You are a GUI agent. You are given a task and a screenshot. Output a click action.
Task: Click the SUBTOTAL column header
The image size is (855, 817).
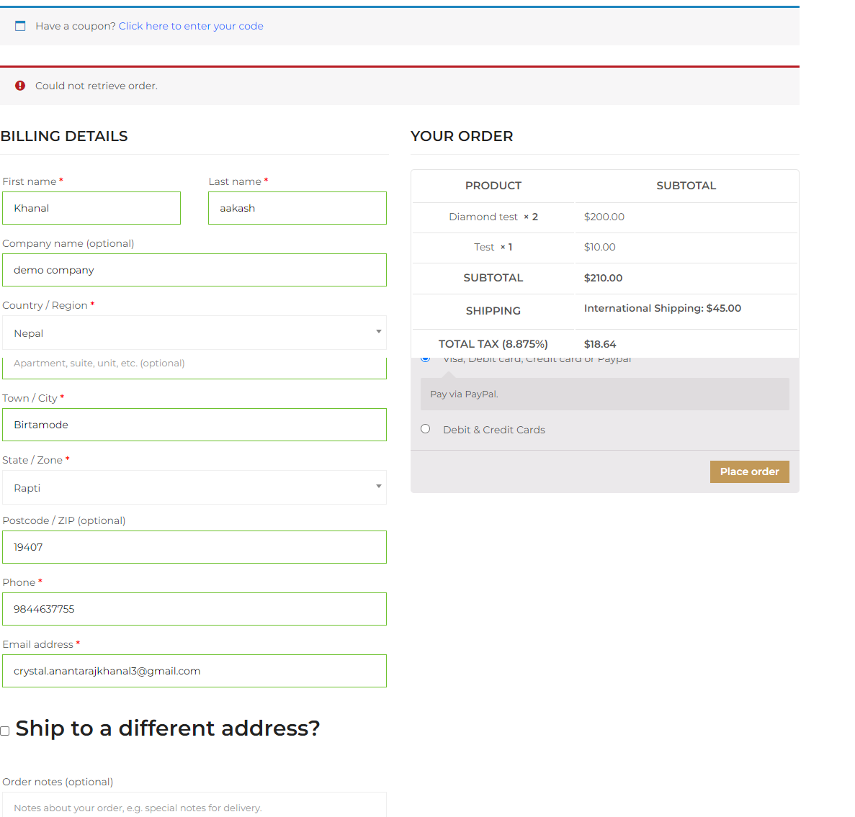click(x=686, y=185)
